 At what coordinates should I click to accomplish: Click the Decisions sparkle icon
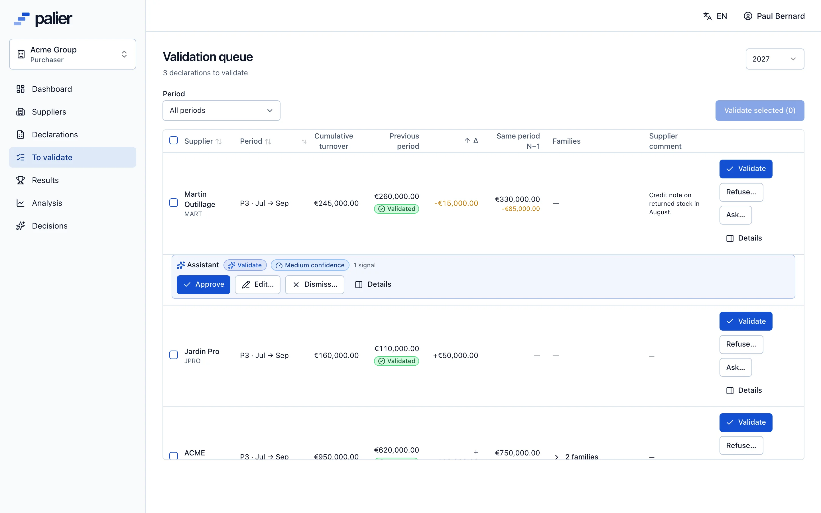point(20,226)
